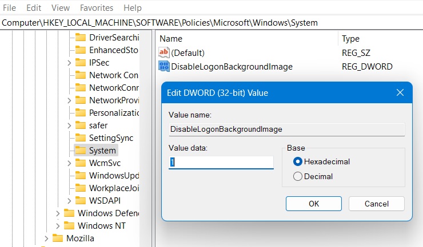423x247 pixels.
Task: Click the IPSec folder icon
Action: pyautogui.click(x=81, y=63)
